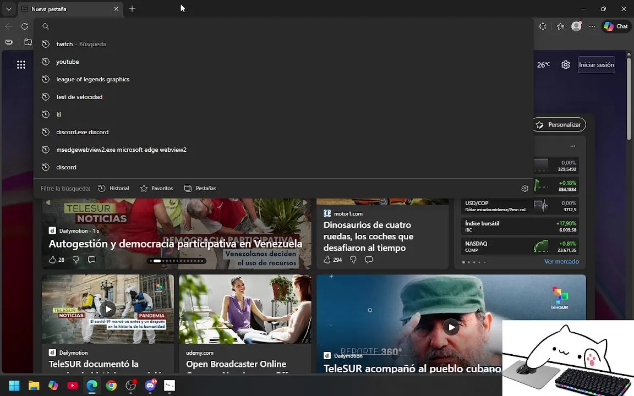Viewport: 634px width, 396px height.
Task: Open Autogestión y democracia participativa headline
Action: point(176,244)
